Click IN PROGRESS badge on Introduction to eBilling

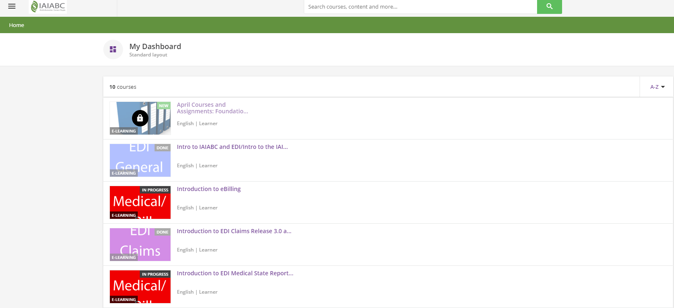(x=155, y=190)
